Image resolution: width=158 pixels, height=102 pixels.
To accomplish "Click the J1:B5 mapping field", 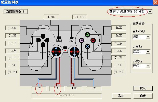I will [12, 36].
